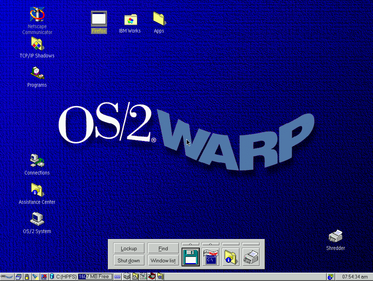Open the OS/2 Warp menu in WarpCenter
Image resolution: width=373 pixels, height=281 pixels.
click(x=7, y=277)
